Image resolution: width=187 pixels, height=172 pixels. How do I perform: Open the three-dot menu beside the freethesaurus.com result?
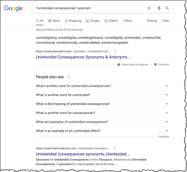point(115,148)
